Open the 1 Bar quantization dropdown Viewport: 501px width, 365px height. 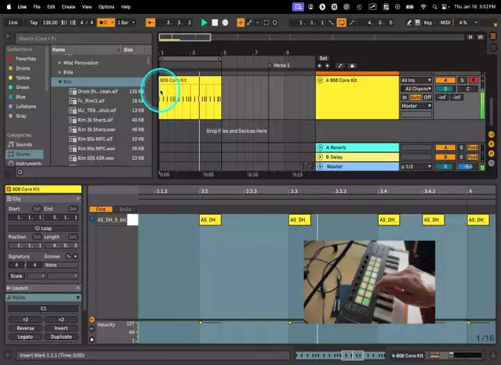tap(127, 22)
